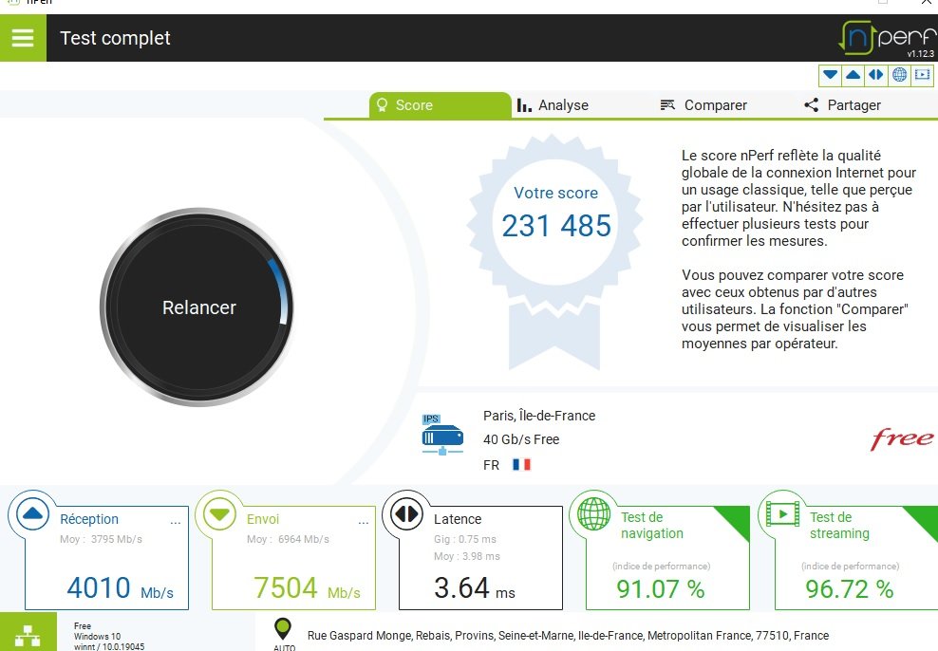Open the hamburger menu

click(x=23, y=38)
